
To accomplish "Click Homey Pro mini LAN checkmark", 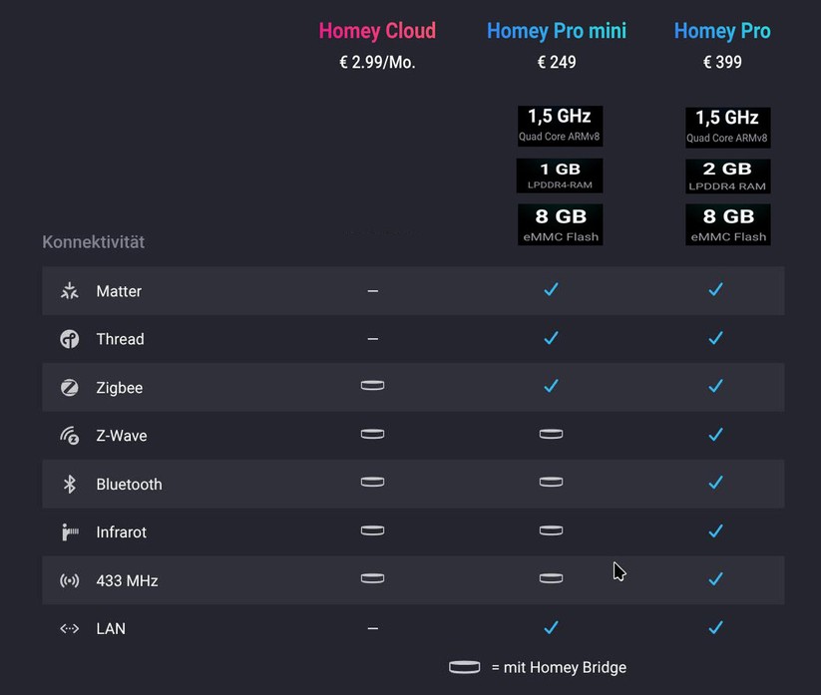I will point(551,627).
